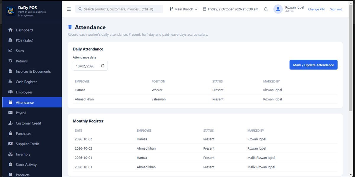This screenshot has height=177, width=355.
Task: Open the POS (Sales) menu item
Action: coord(32,40)
